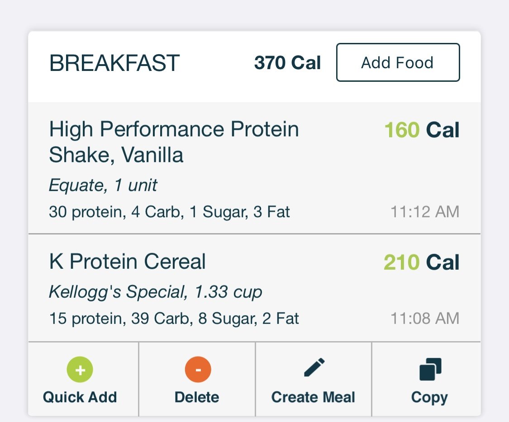Tap Equate, 1 unit serving text
This screenshot has width=509, height=422.
(x=103, y=185)
